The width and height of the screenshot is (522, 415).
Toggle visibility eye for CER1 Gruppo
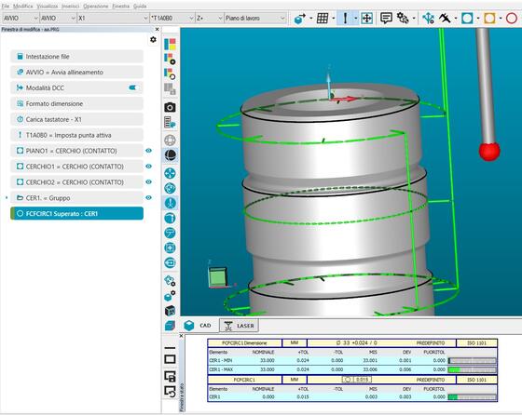tap(148, 197)
